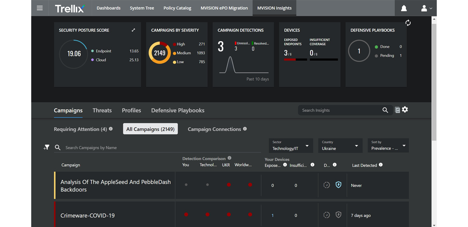Click the Defensive Playbooks circle showing 1
Screen dimensions: 468x227
[359, 51]
